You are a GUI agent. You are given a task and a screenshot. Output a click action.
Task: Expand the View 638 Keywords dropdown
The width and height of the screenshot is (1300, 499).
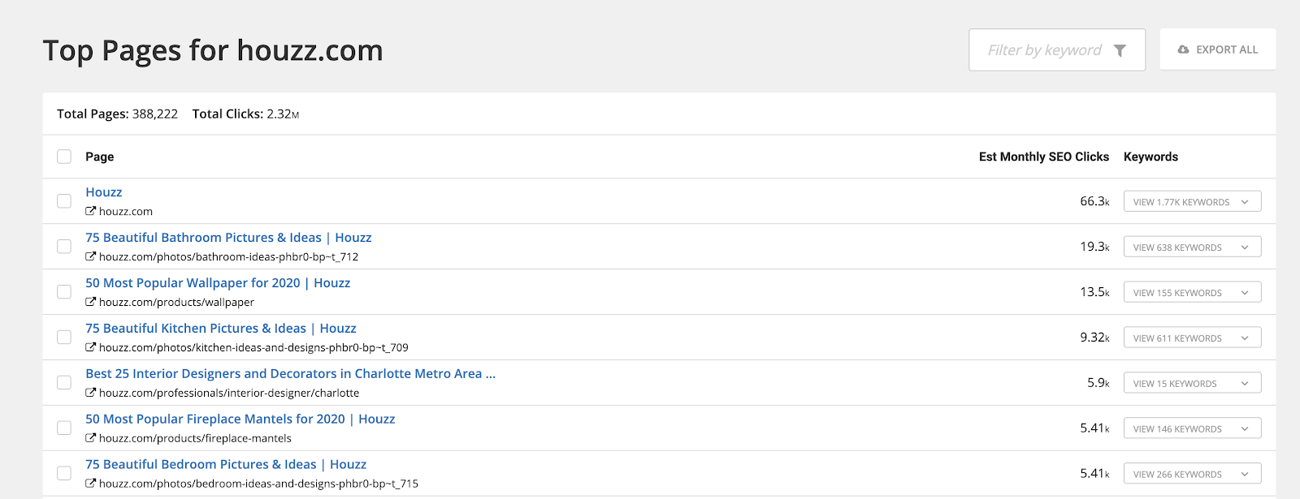pos(1192,247)
